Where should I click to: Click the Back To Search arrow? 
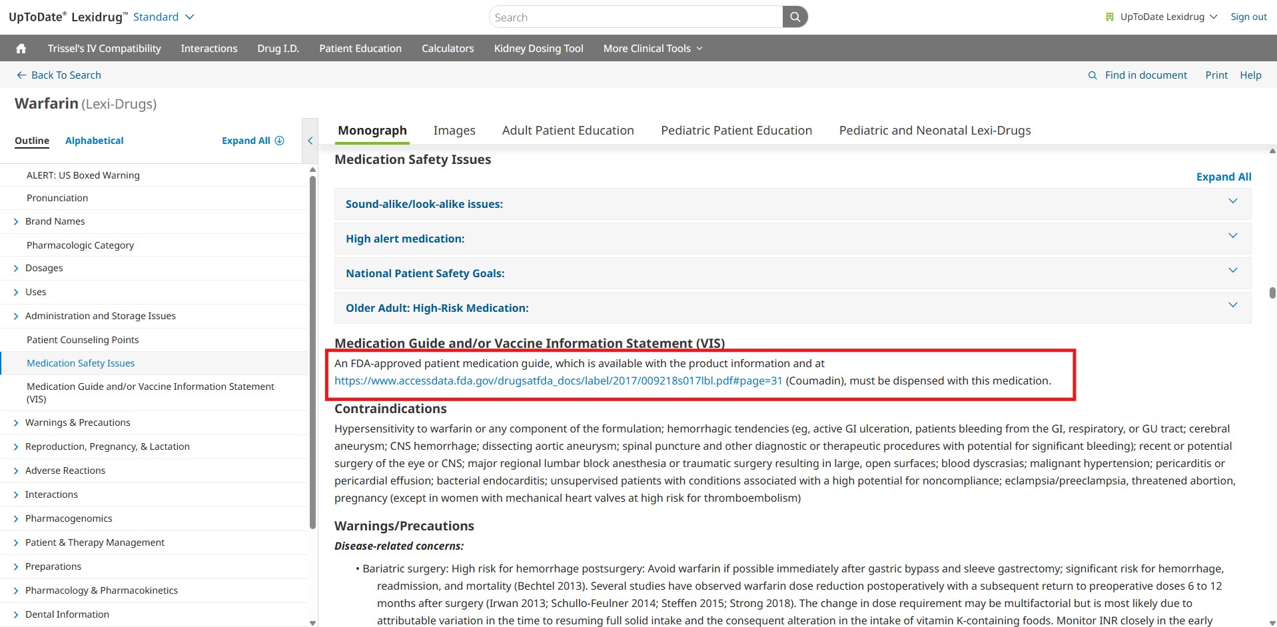[21, 75]
